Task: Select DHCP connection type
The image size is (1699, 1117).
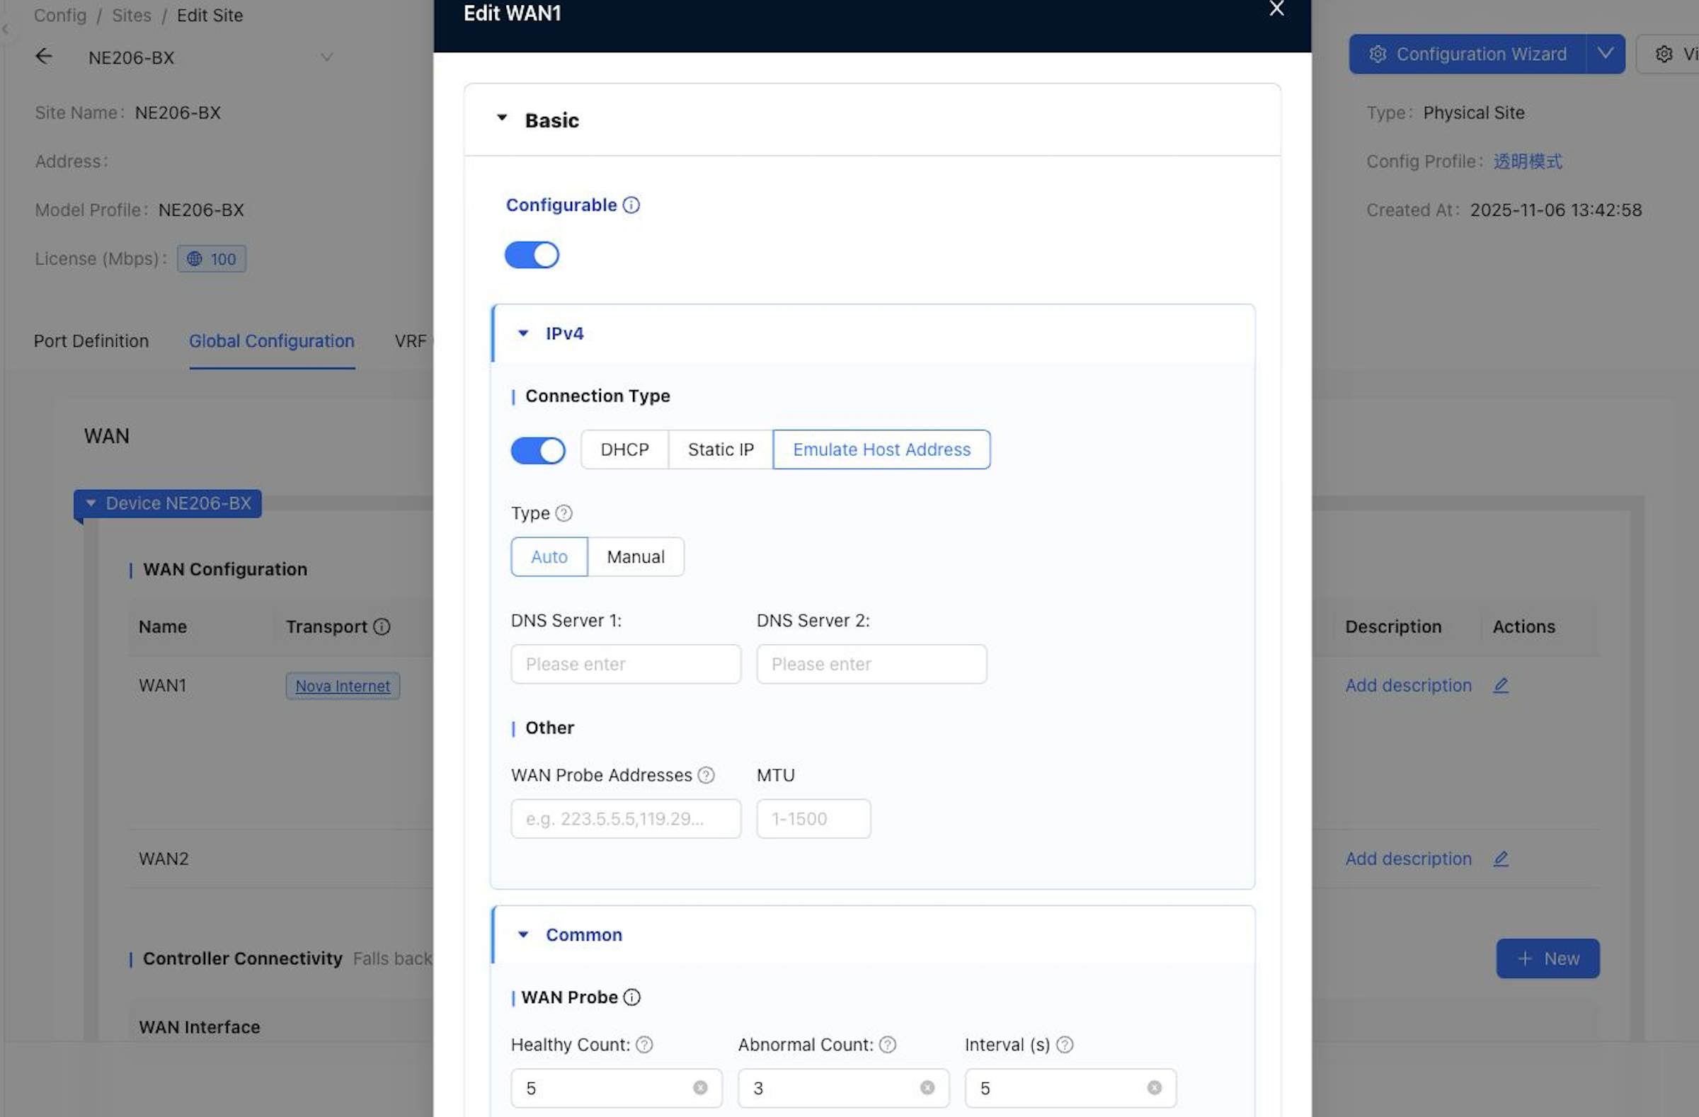Action: pyautogui.click(x=624, y=449)
